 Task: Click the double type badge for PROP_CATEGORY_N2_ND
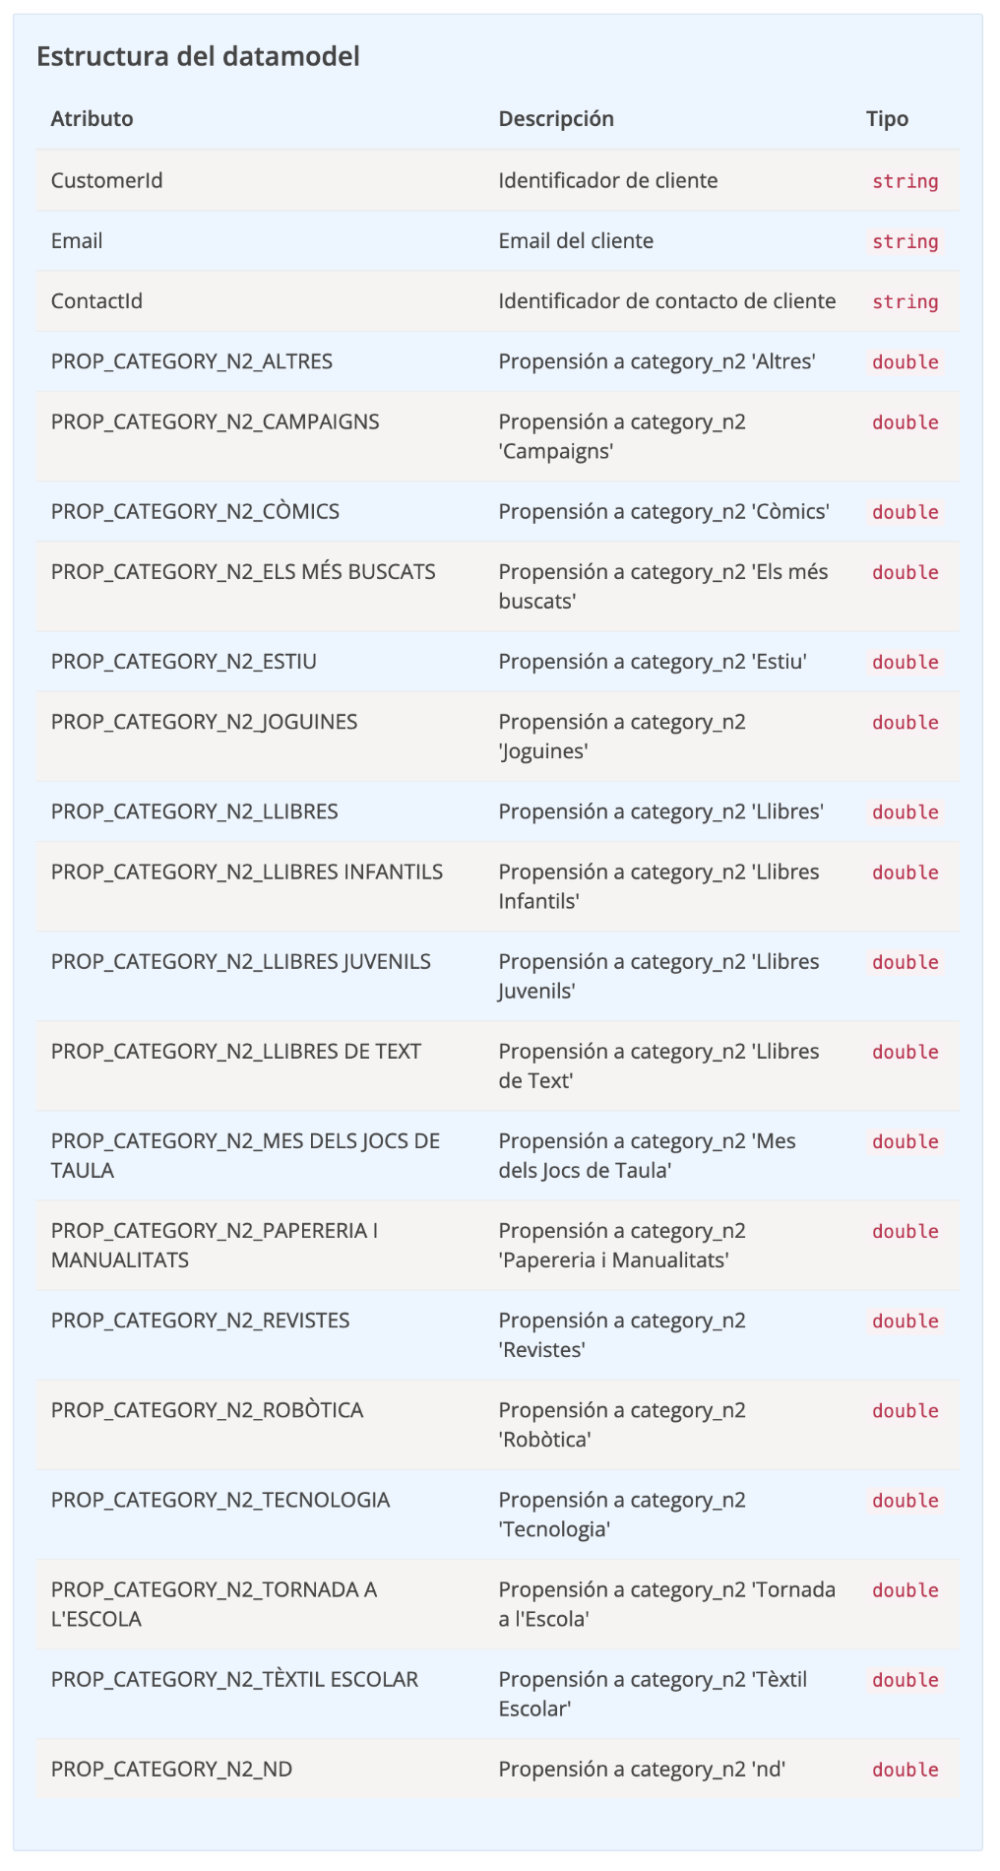coord(905,1771)
